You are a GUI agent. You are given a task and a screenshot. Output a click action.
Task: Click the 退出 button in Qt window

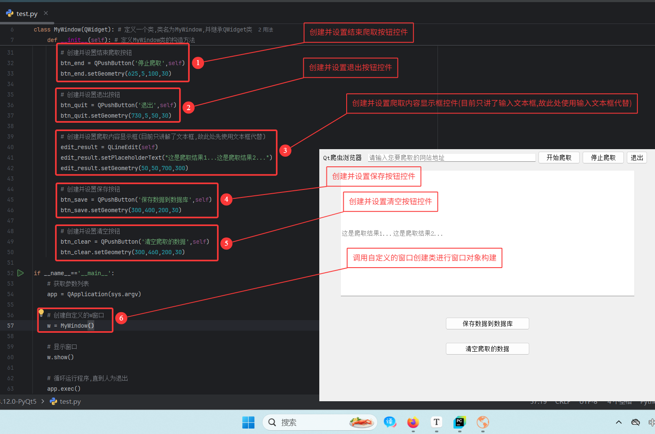point(637,158)
